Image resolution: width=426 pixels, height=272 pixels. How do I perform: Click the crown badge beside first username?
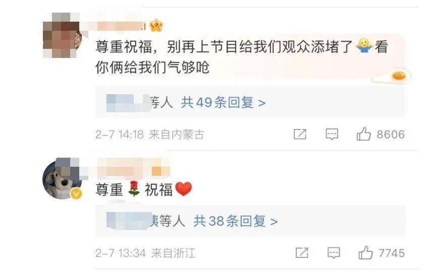[156, 25]
